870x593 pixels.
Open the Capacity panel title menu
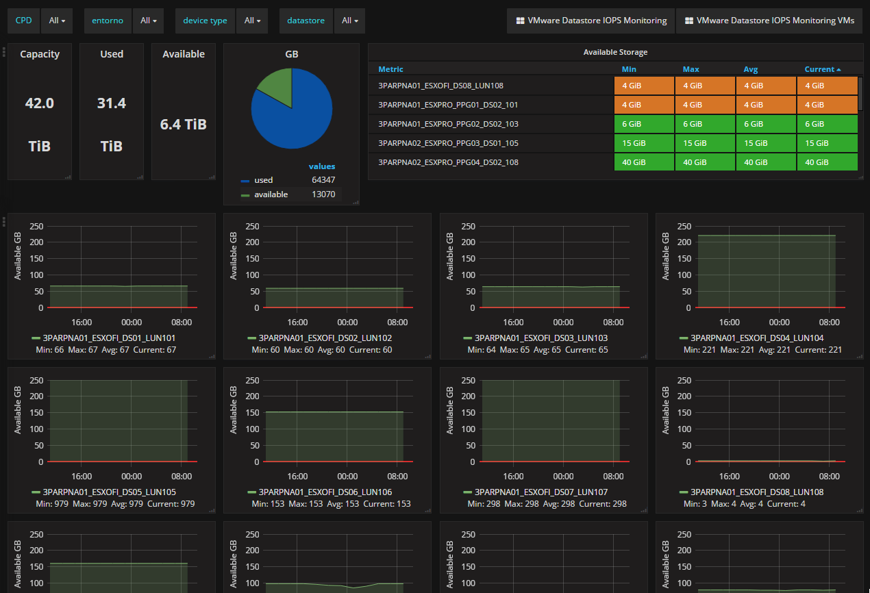(40, 54)
